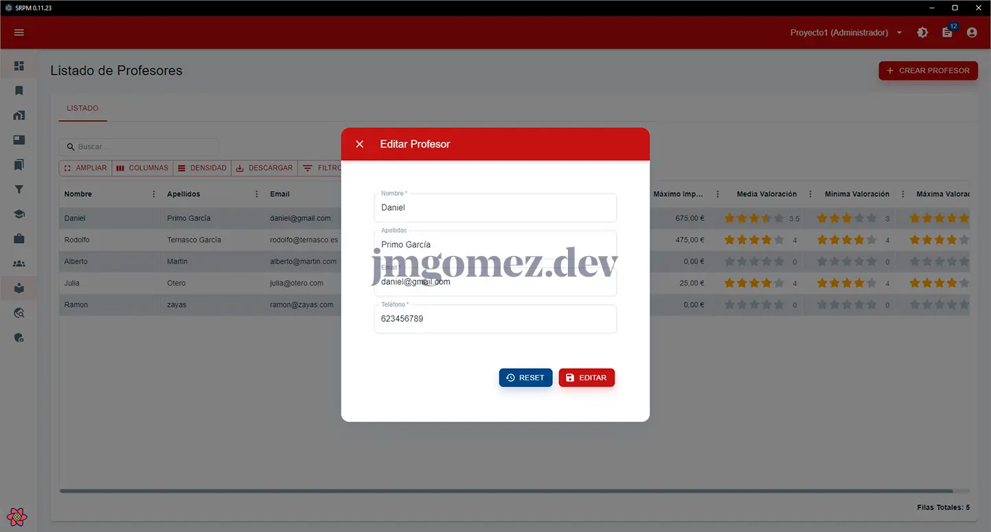Click the graduation cap sidebar icon
Viewport: 991px width, 532px height.
pyautogui.click(x=19, y=214)
